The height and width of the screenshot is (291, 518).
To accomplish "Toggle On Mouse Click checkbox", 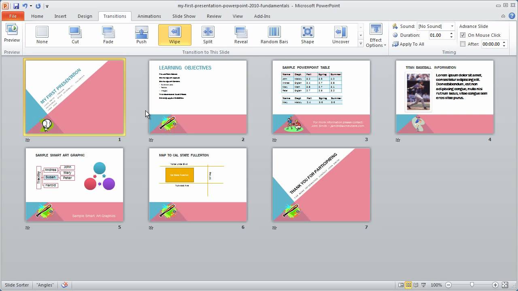I will pyautogui.click(x=463, y=35).
